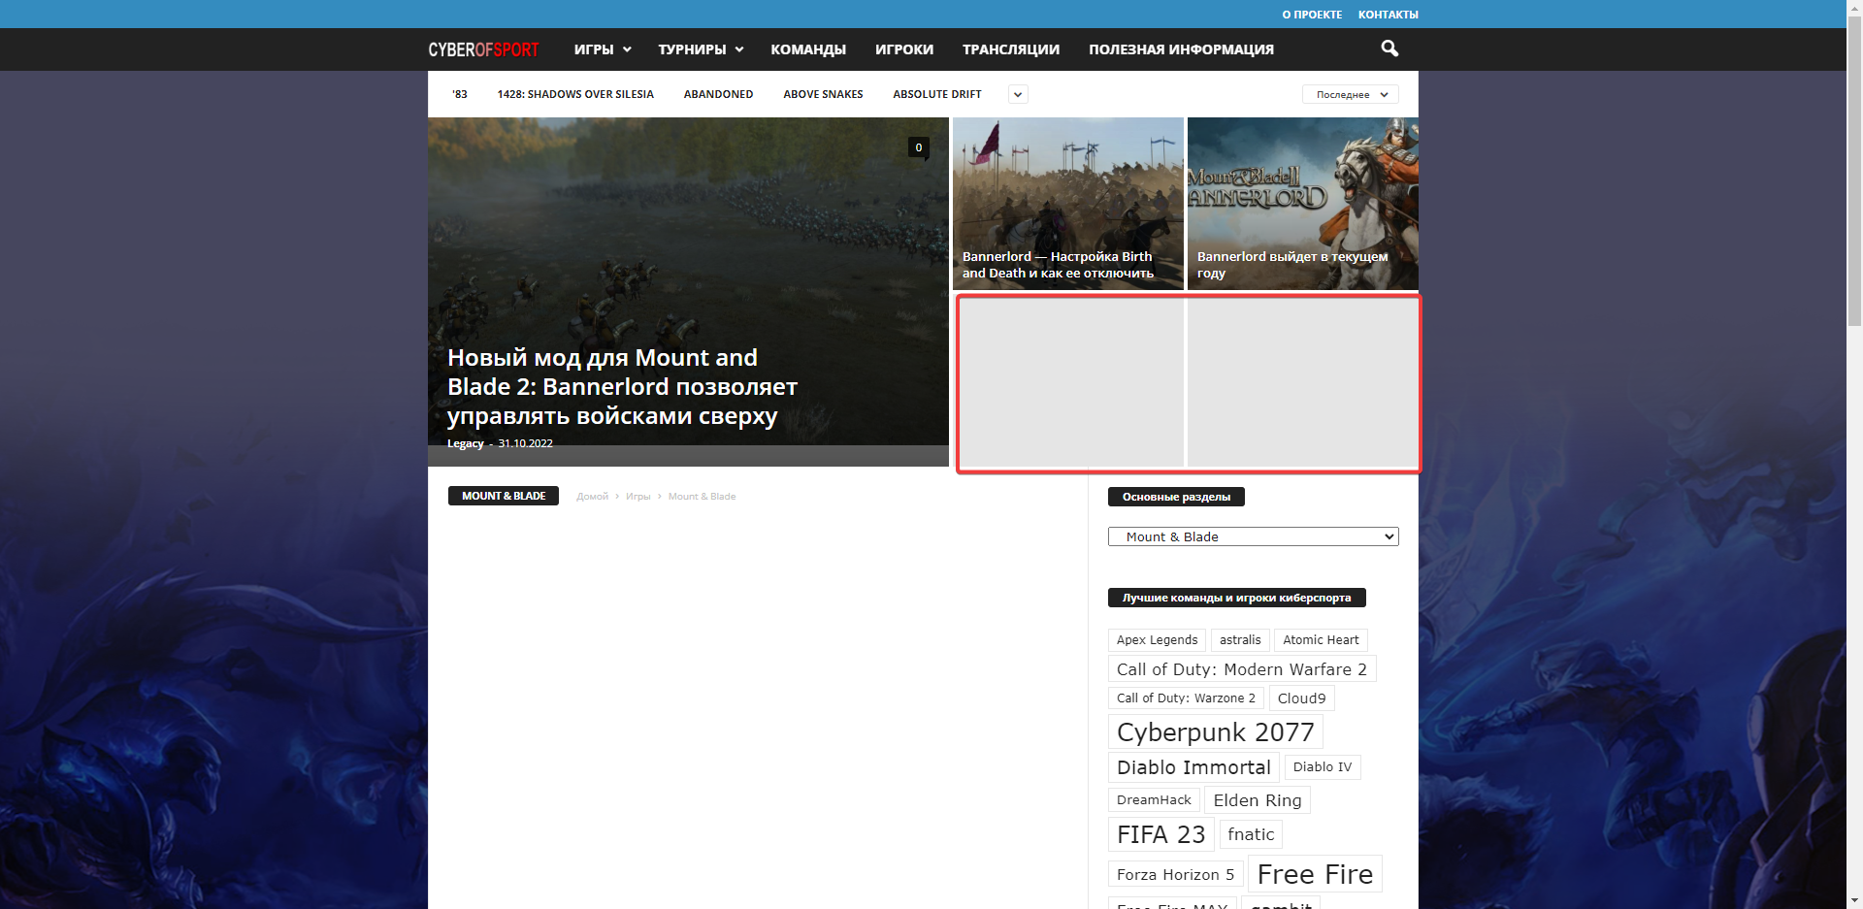
Task: Open article about new Mount and Blade 2 mod
Action: [x=622, y=386]
